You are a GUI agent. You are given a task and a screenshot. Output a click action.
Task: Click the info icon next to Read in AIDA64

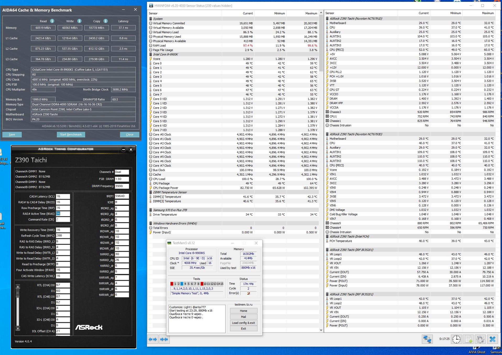click(52, 21)
